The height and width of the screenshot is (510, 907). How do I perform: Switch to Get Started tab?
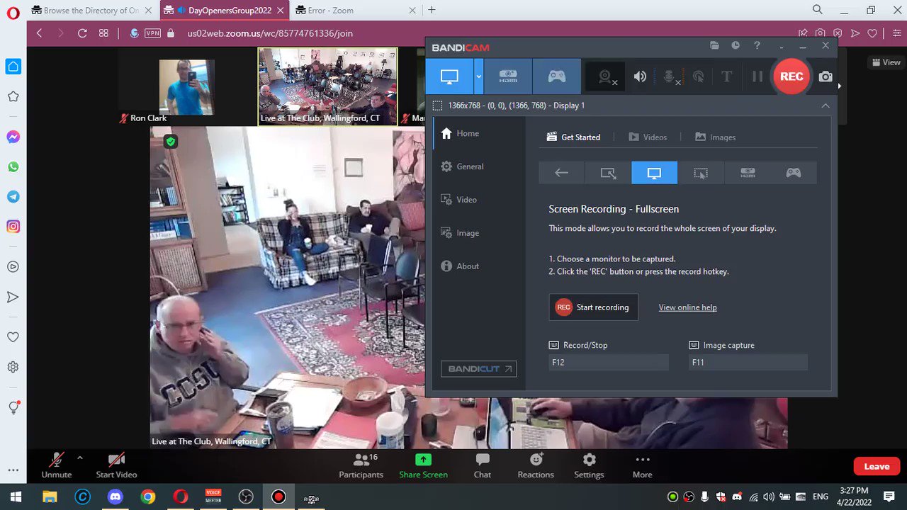(573, 137)
